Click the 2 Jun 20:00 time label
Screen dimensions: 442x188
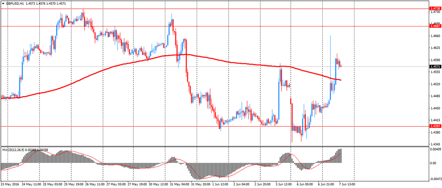pyautogui.click(x=262, y=184)
